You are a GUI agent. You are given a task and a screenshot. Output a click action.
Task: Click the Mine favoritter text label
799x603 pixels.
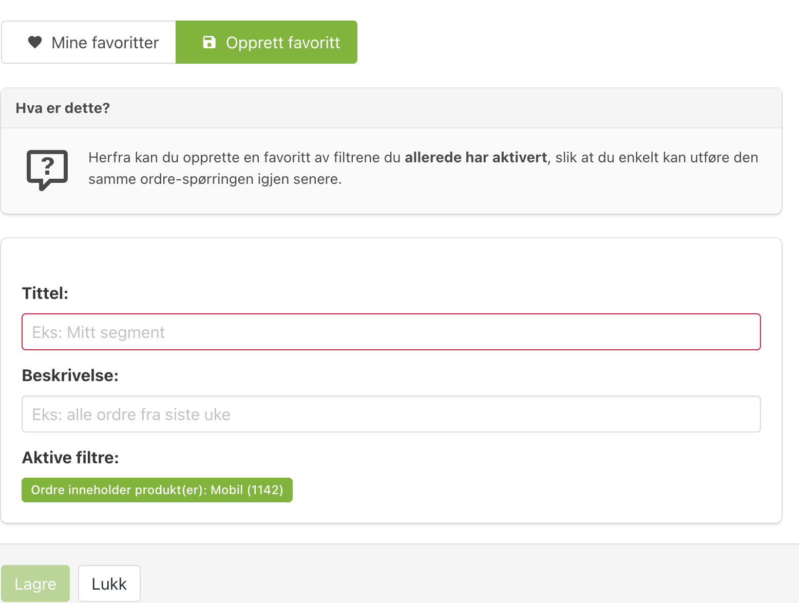105,43
